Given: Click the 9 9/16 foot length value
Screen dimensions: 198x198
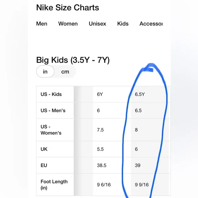Looking at the screenshot, I should coord(142,185).
